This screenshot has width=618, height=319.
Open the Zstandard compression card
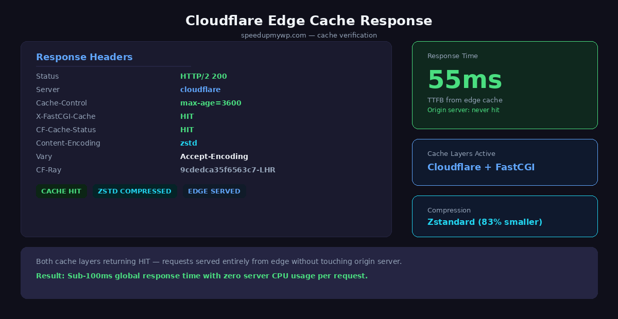(505, 216)
